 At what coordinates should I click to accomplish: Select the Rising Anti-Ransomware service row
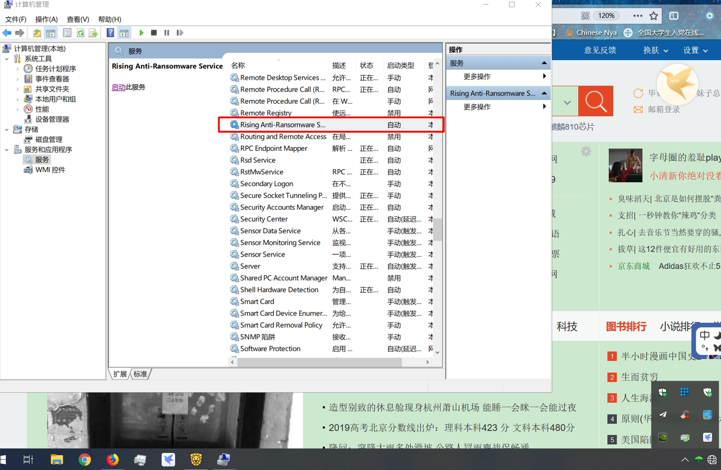tap(331, 125)
